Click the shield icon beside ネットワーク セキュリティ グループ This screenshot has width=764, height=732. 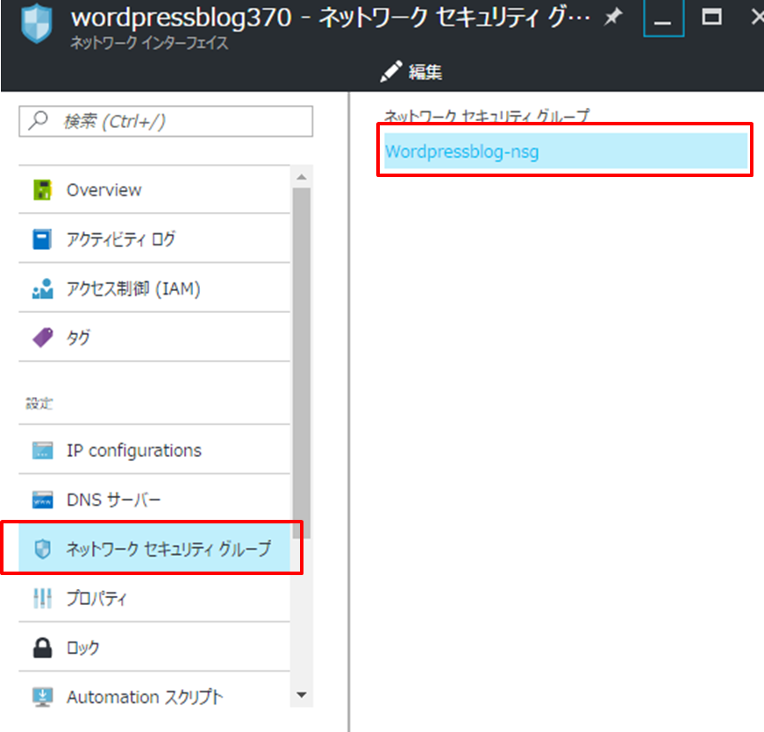pos(43,549)
